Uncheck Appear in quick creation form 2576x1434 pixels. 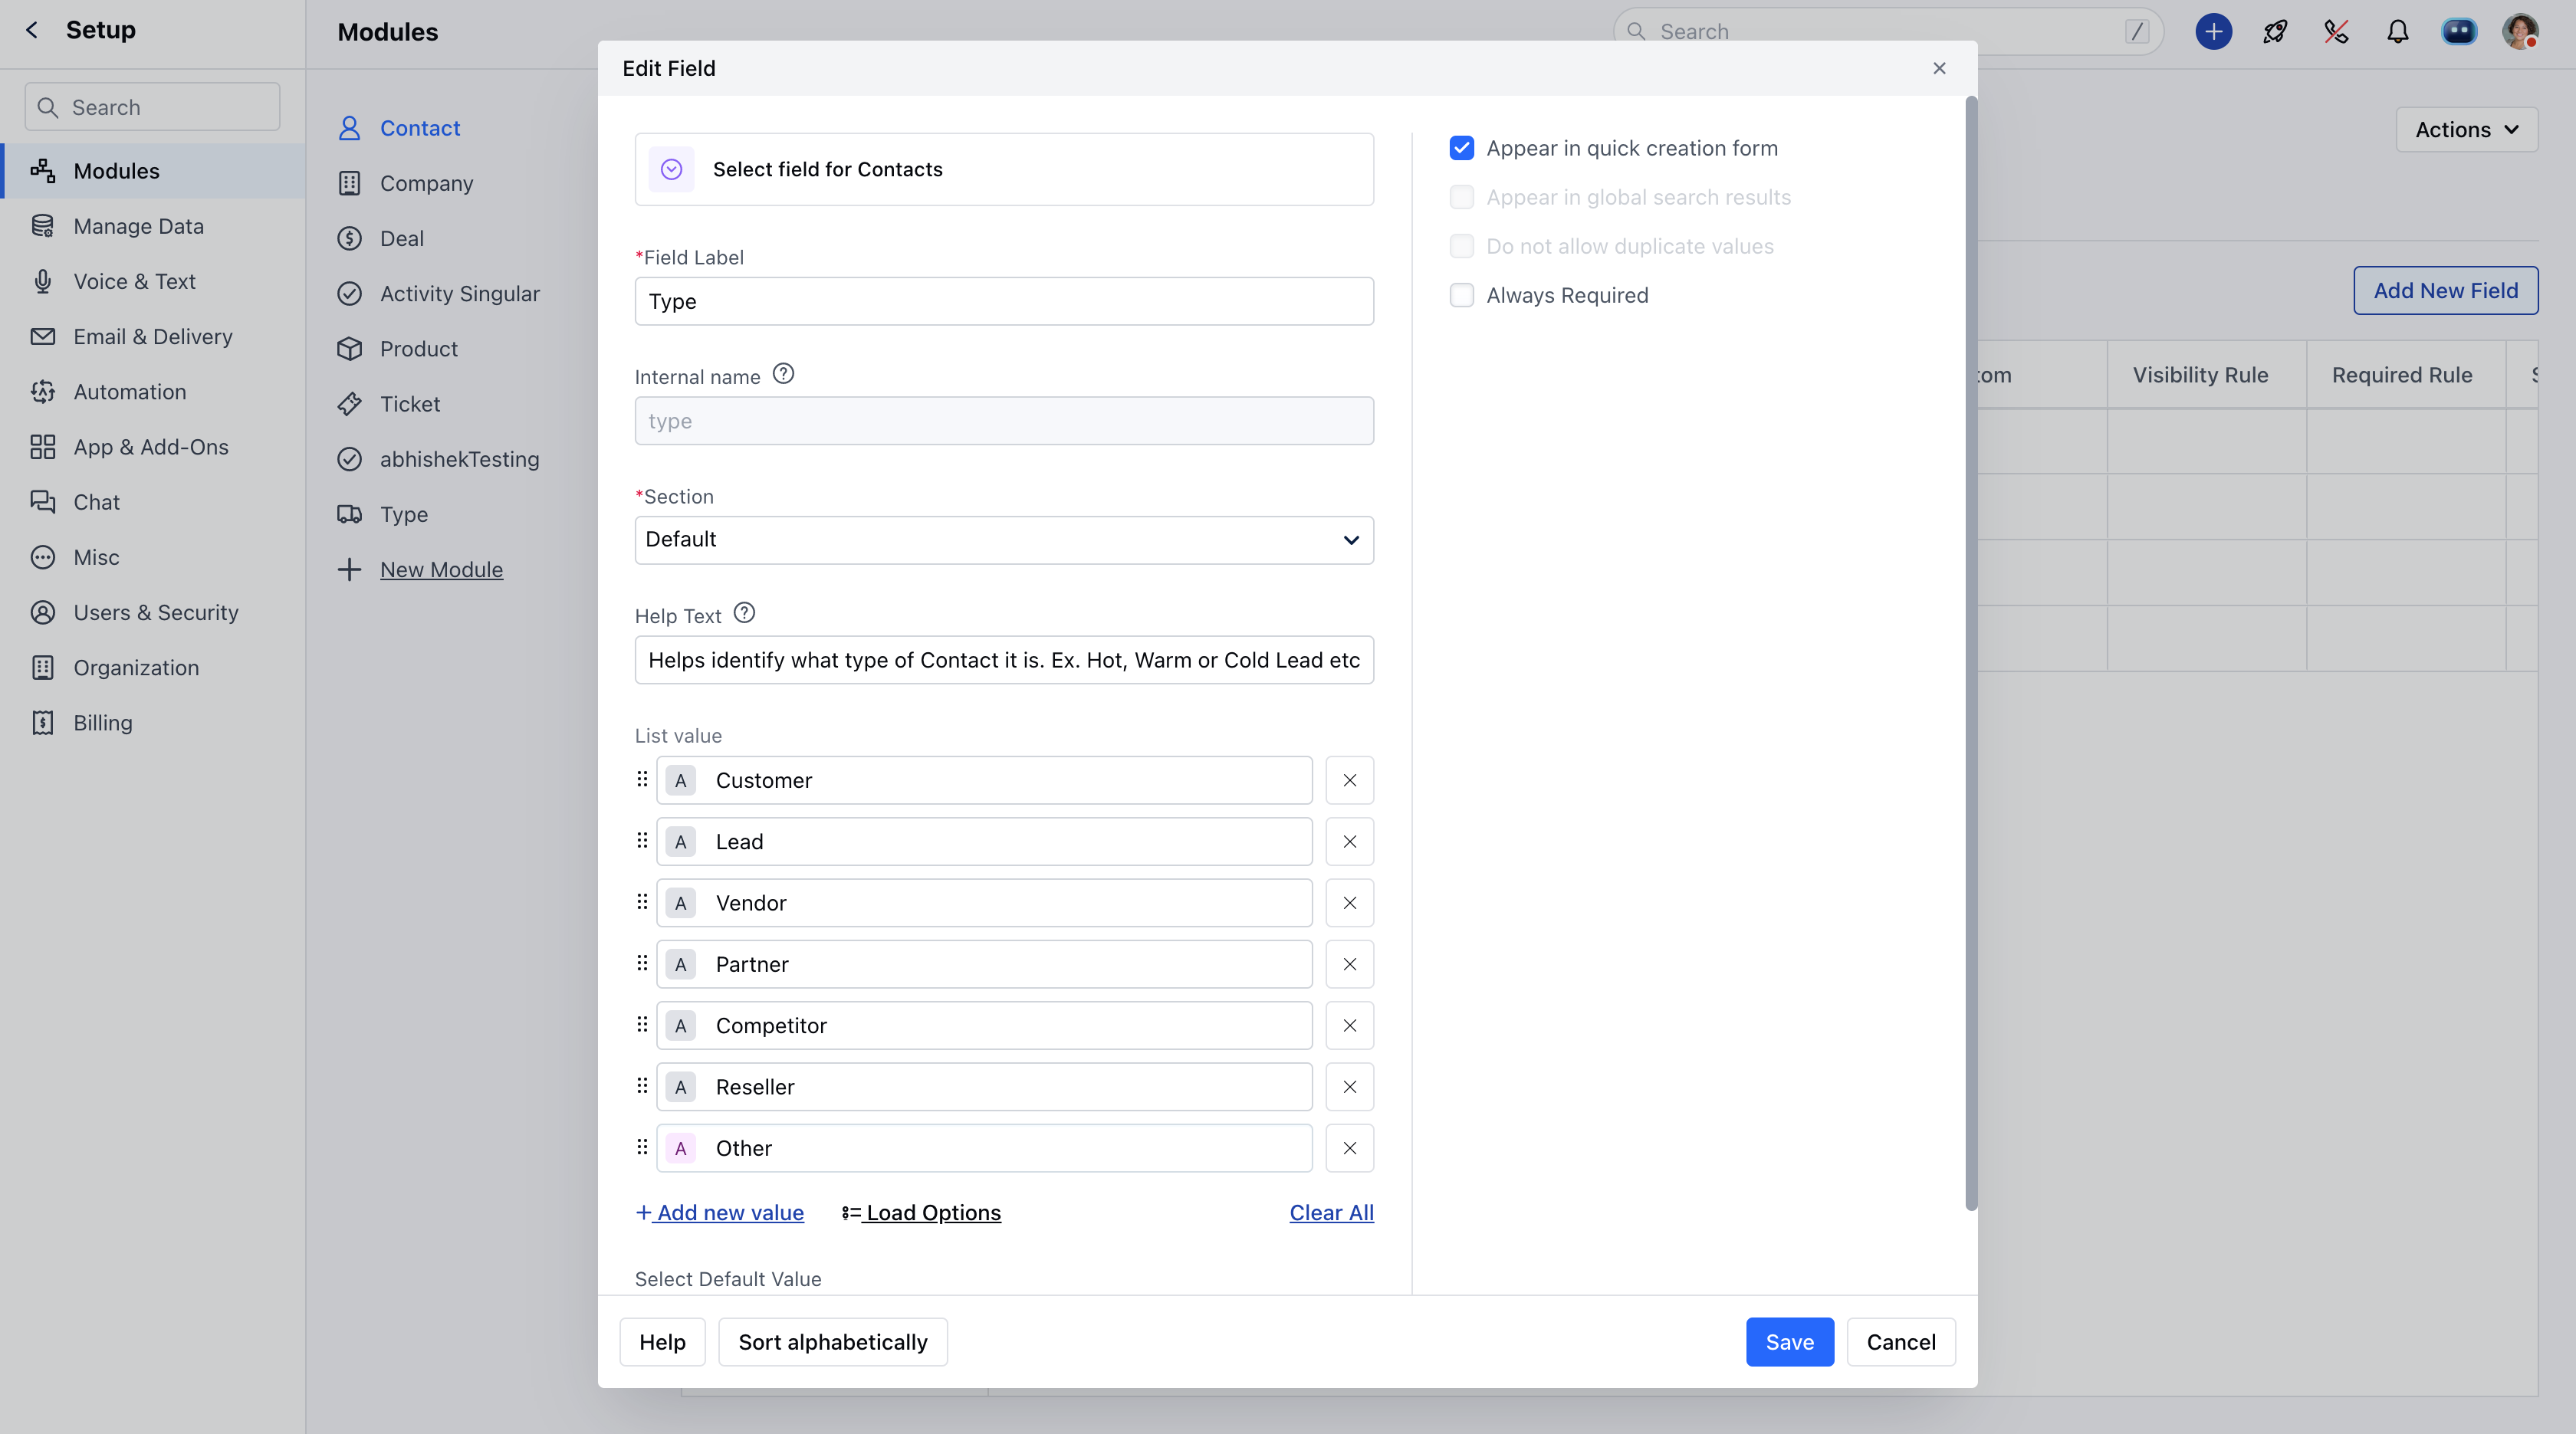[1462, 148]
